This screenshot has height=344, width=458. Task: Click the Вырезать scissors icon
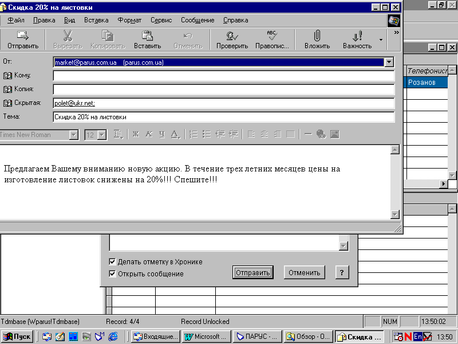pyautogui.click(x=68, y=36)
